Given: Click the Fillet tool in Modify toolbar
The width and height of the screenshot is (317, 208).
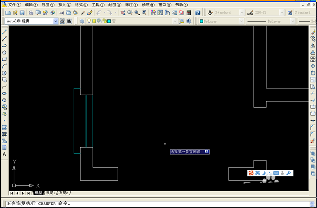Looking at the screenshot, I should tap(313, 134).
